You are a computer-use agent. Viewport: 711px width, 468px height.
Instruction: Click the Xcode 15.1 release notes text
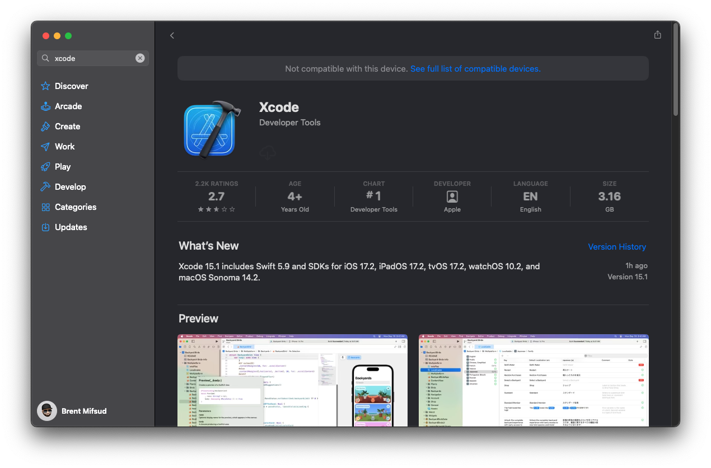coord(359,272)
